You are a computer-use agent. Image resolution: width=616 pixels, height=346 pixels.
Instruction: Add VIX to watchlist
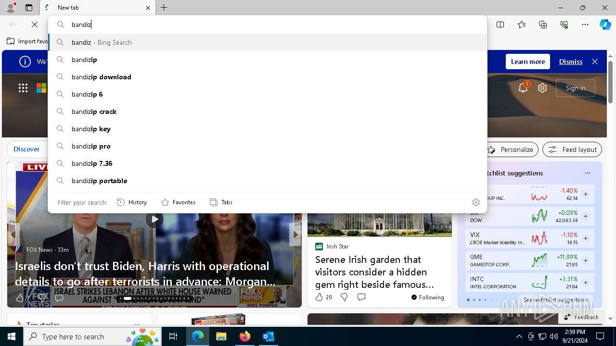coord(586,238)
